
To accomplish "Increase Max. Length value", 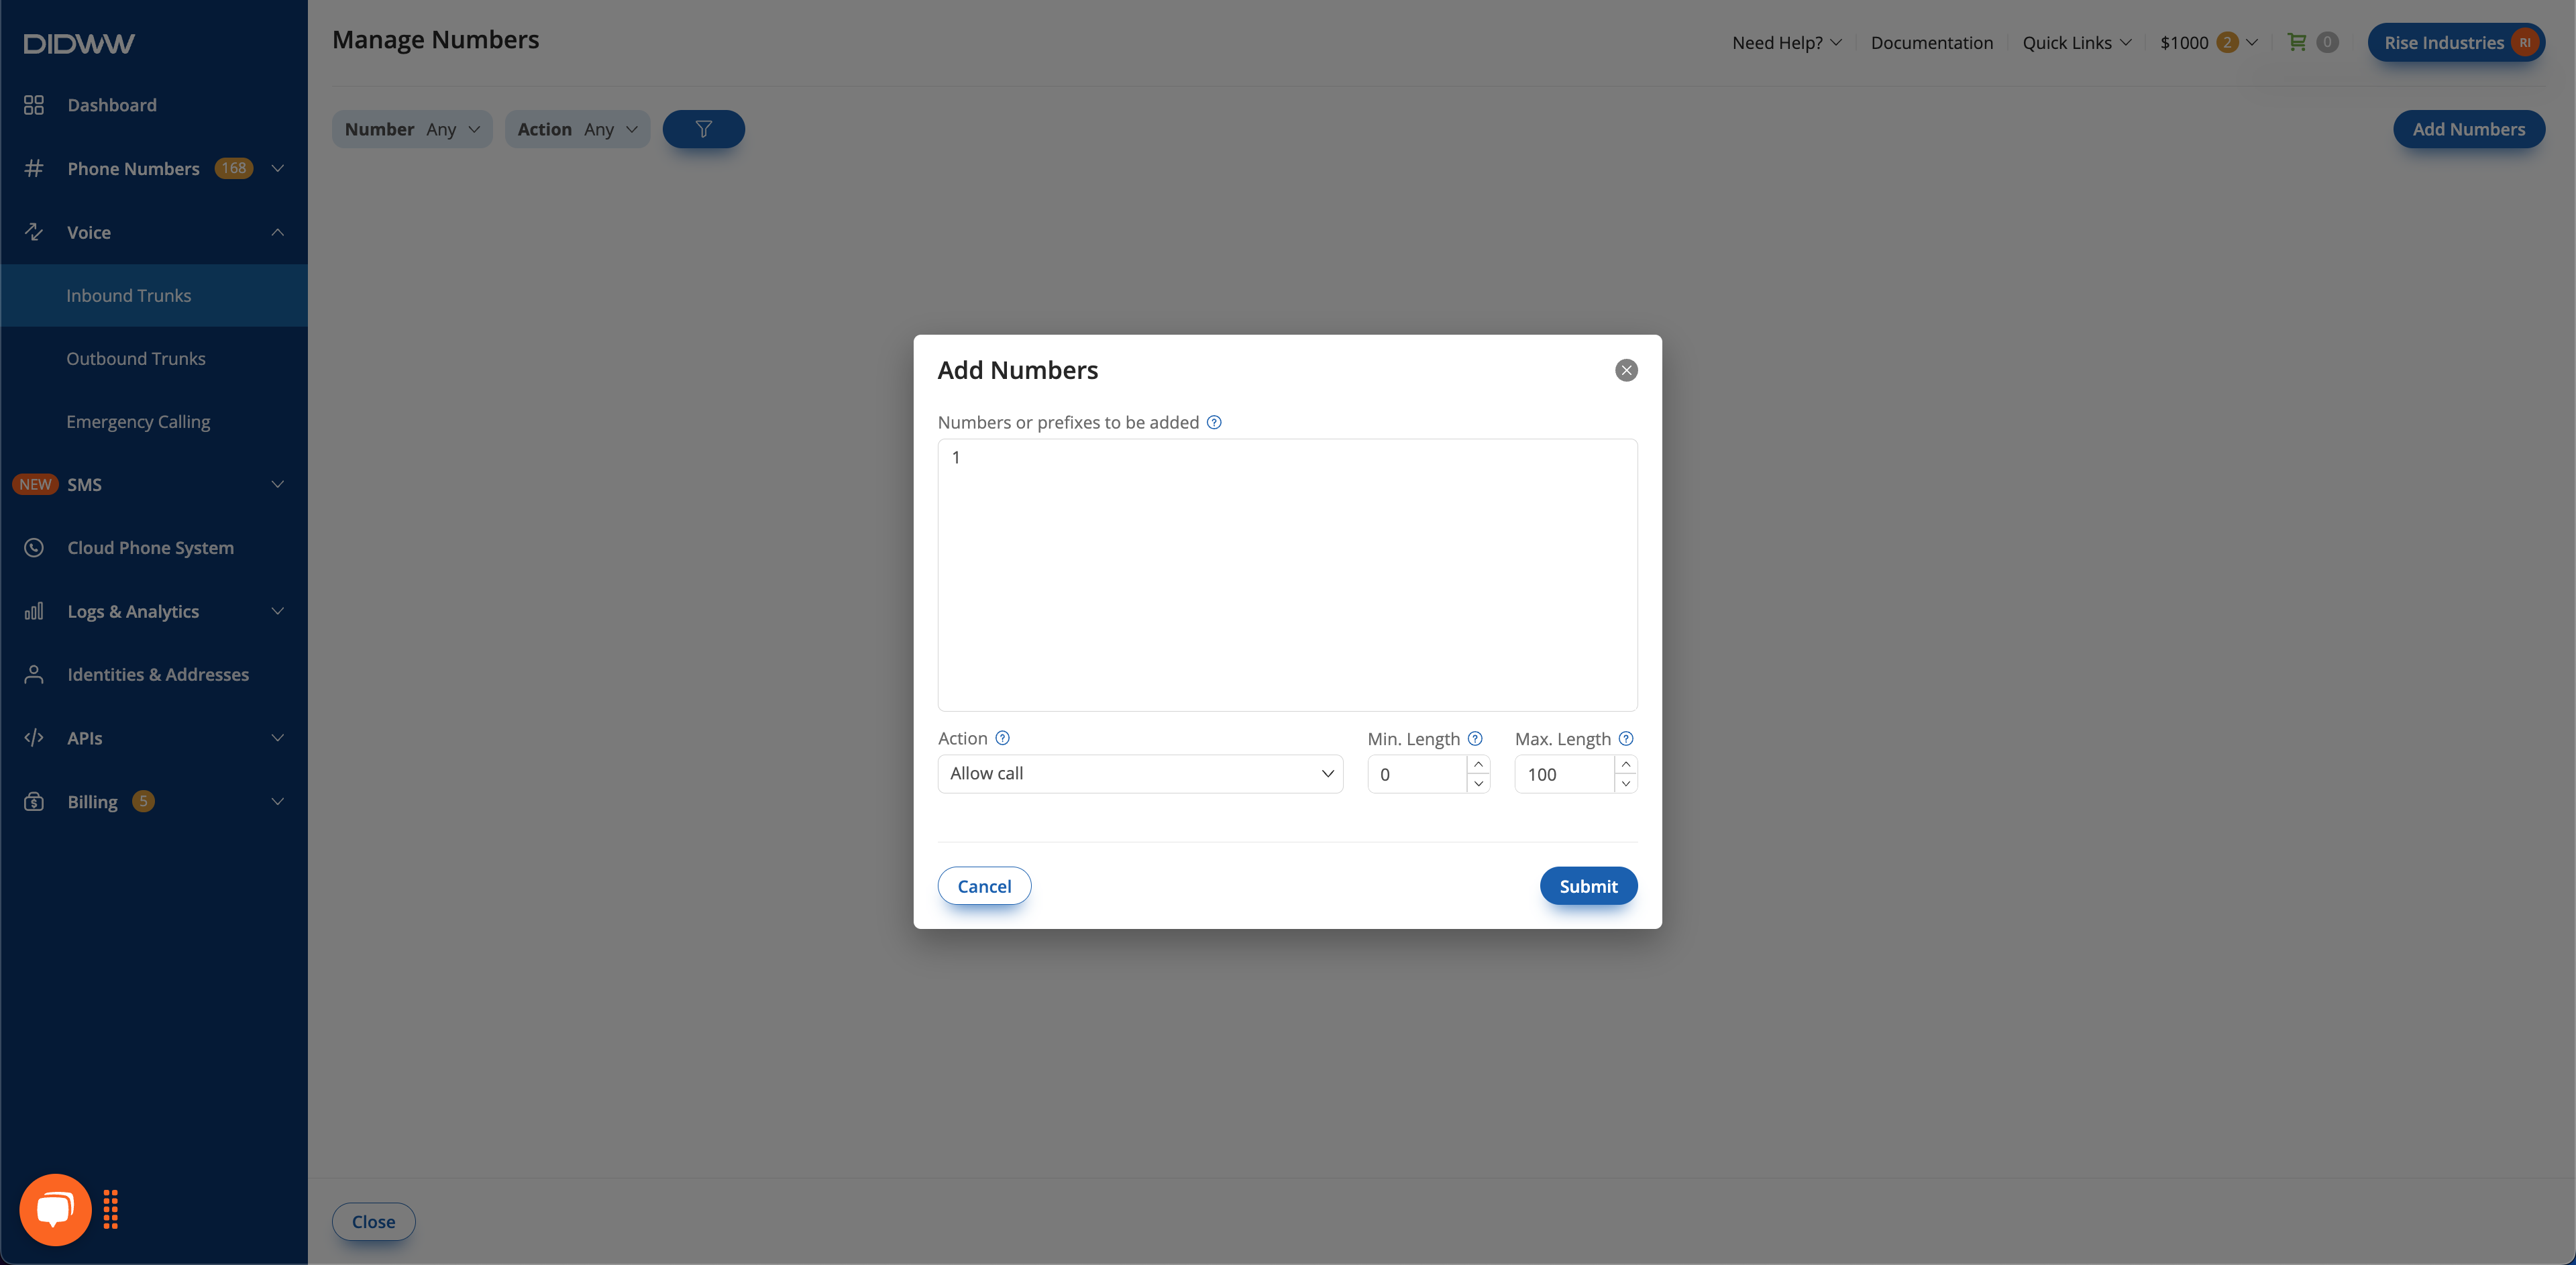I will pyautogui.click(x=1626, y=765).
